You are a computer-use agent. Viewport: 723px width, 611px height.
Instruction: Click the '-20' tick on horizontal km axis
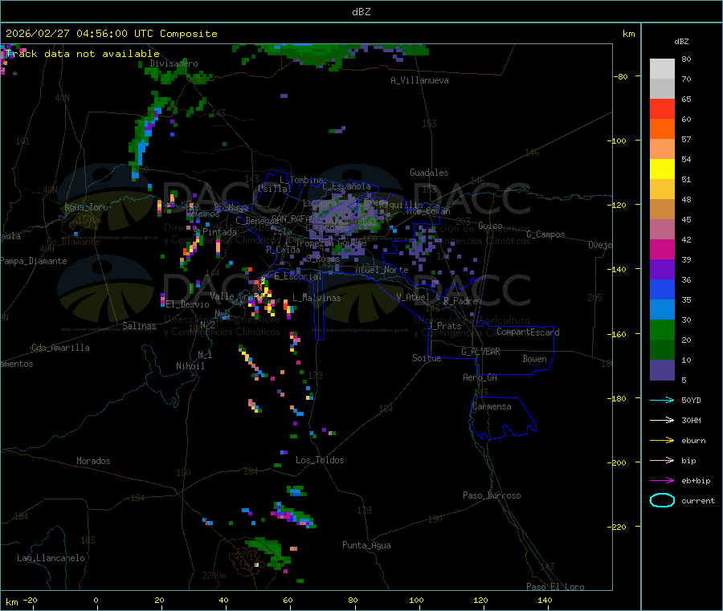click(x=30, y=600)
